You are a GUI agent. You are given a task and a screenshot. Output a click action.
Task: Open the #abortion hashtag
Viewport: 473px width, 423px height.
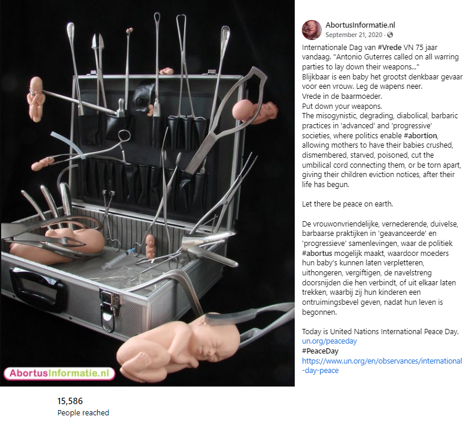[420, 135]
